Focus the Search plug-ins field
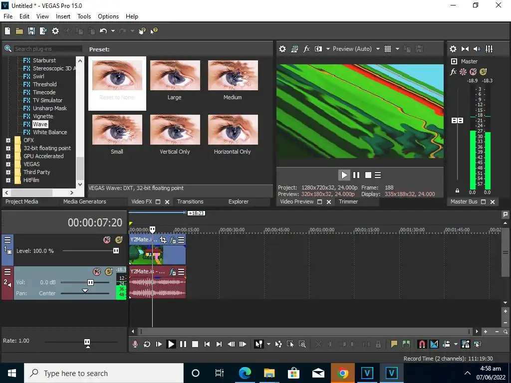511x383 pixels. pyautogui.click(x=47, y=49)
